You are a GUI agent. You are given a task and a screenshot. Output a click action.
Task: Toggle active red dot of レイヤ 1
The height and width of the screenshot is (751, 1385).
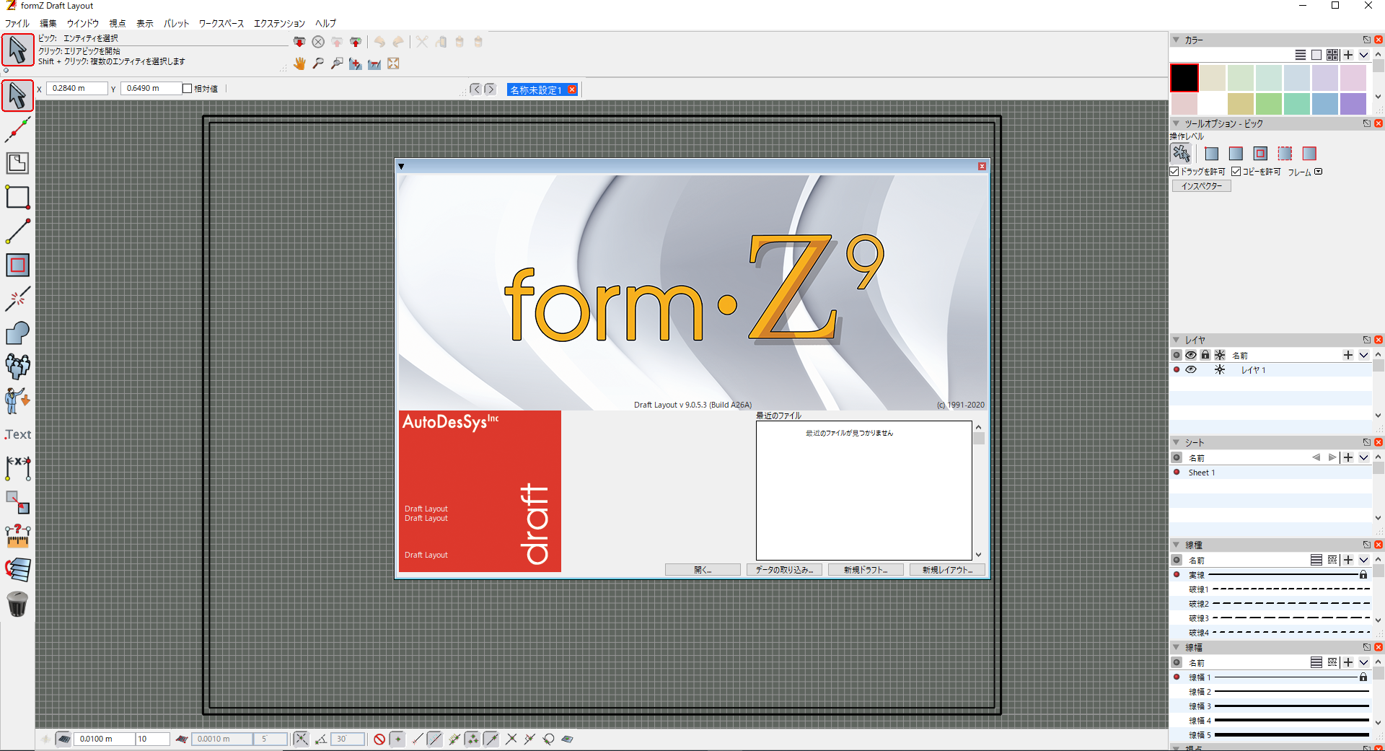point(1177,369)
